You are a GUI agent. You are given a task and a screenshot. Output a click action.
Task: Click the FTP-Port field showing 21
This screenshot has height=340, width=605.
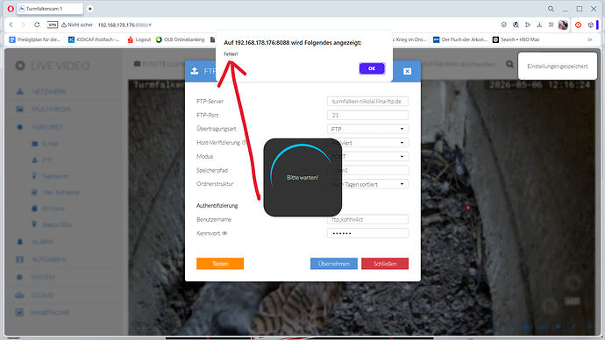(x=367, y=116)
